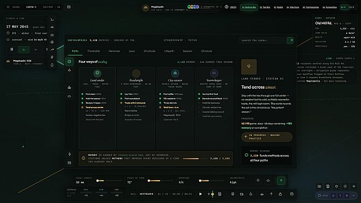Open the Structures tab
Image resolution: width=361 pixels, height=203 pixels.
click(149, 51)
